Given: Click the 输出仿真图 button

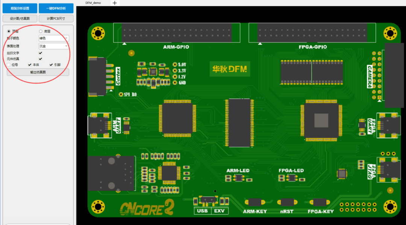Looking at the screenshot, I should pyautogui.click(x=38, y=72).
